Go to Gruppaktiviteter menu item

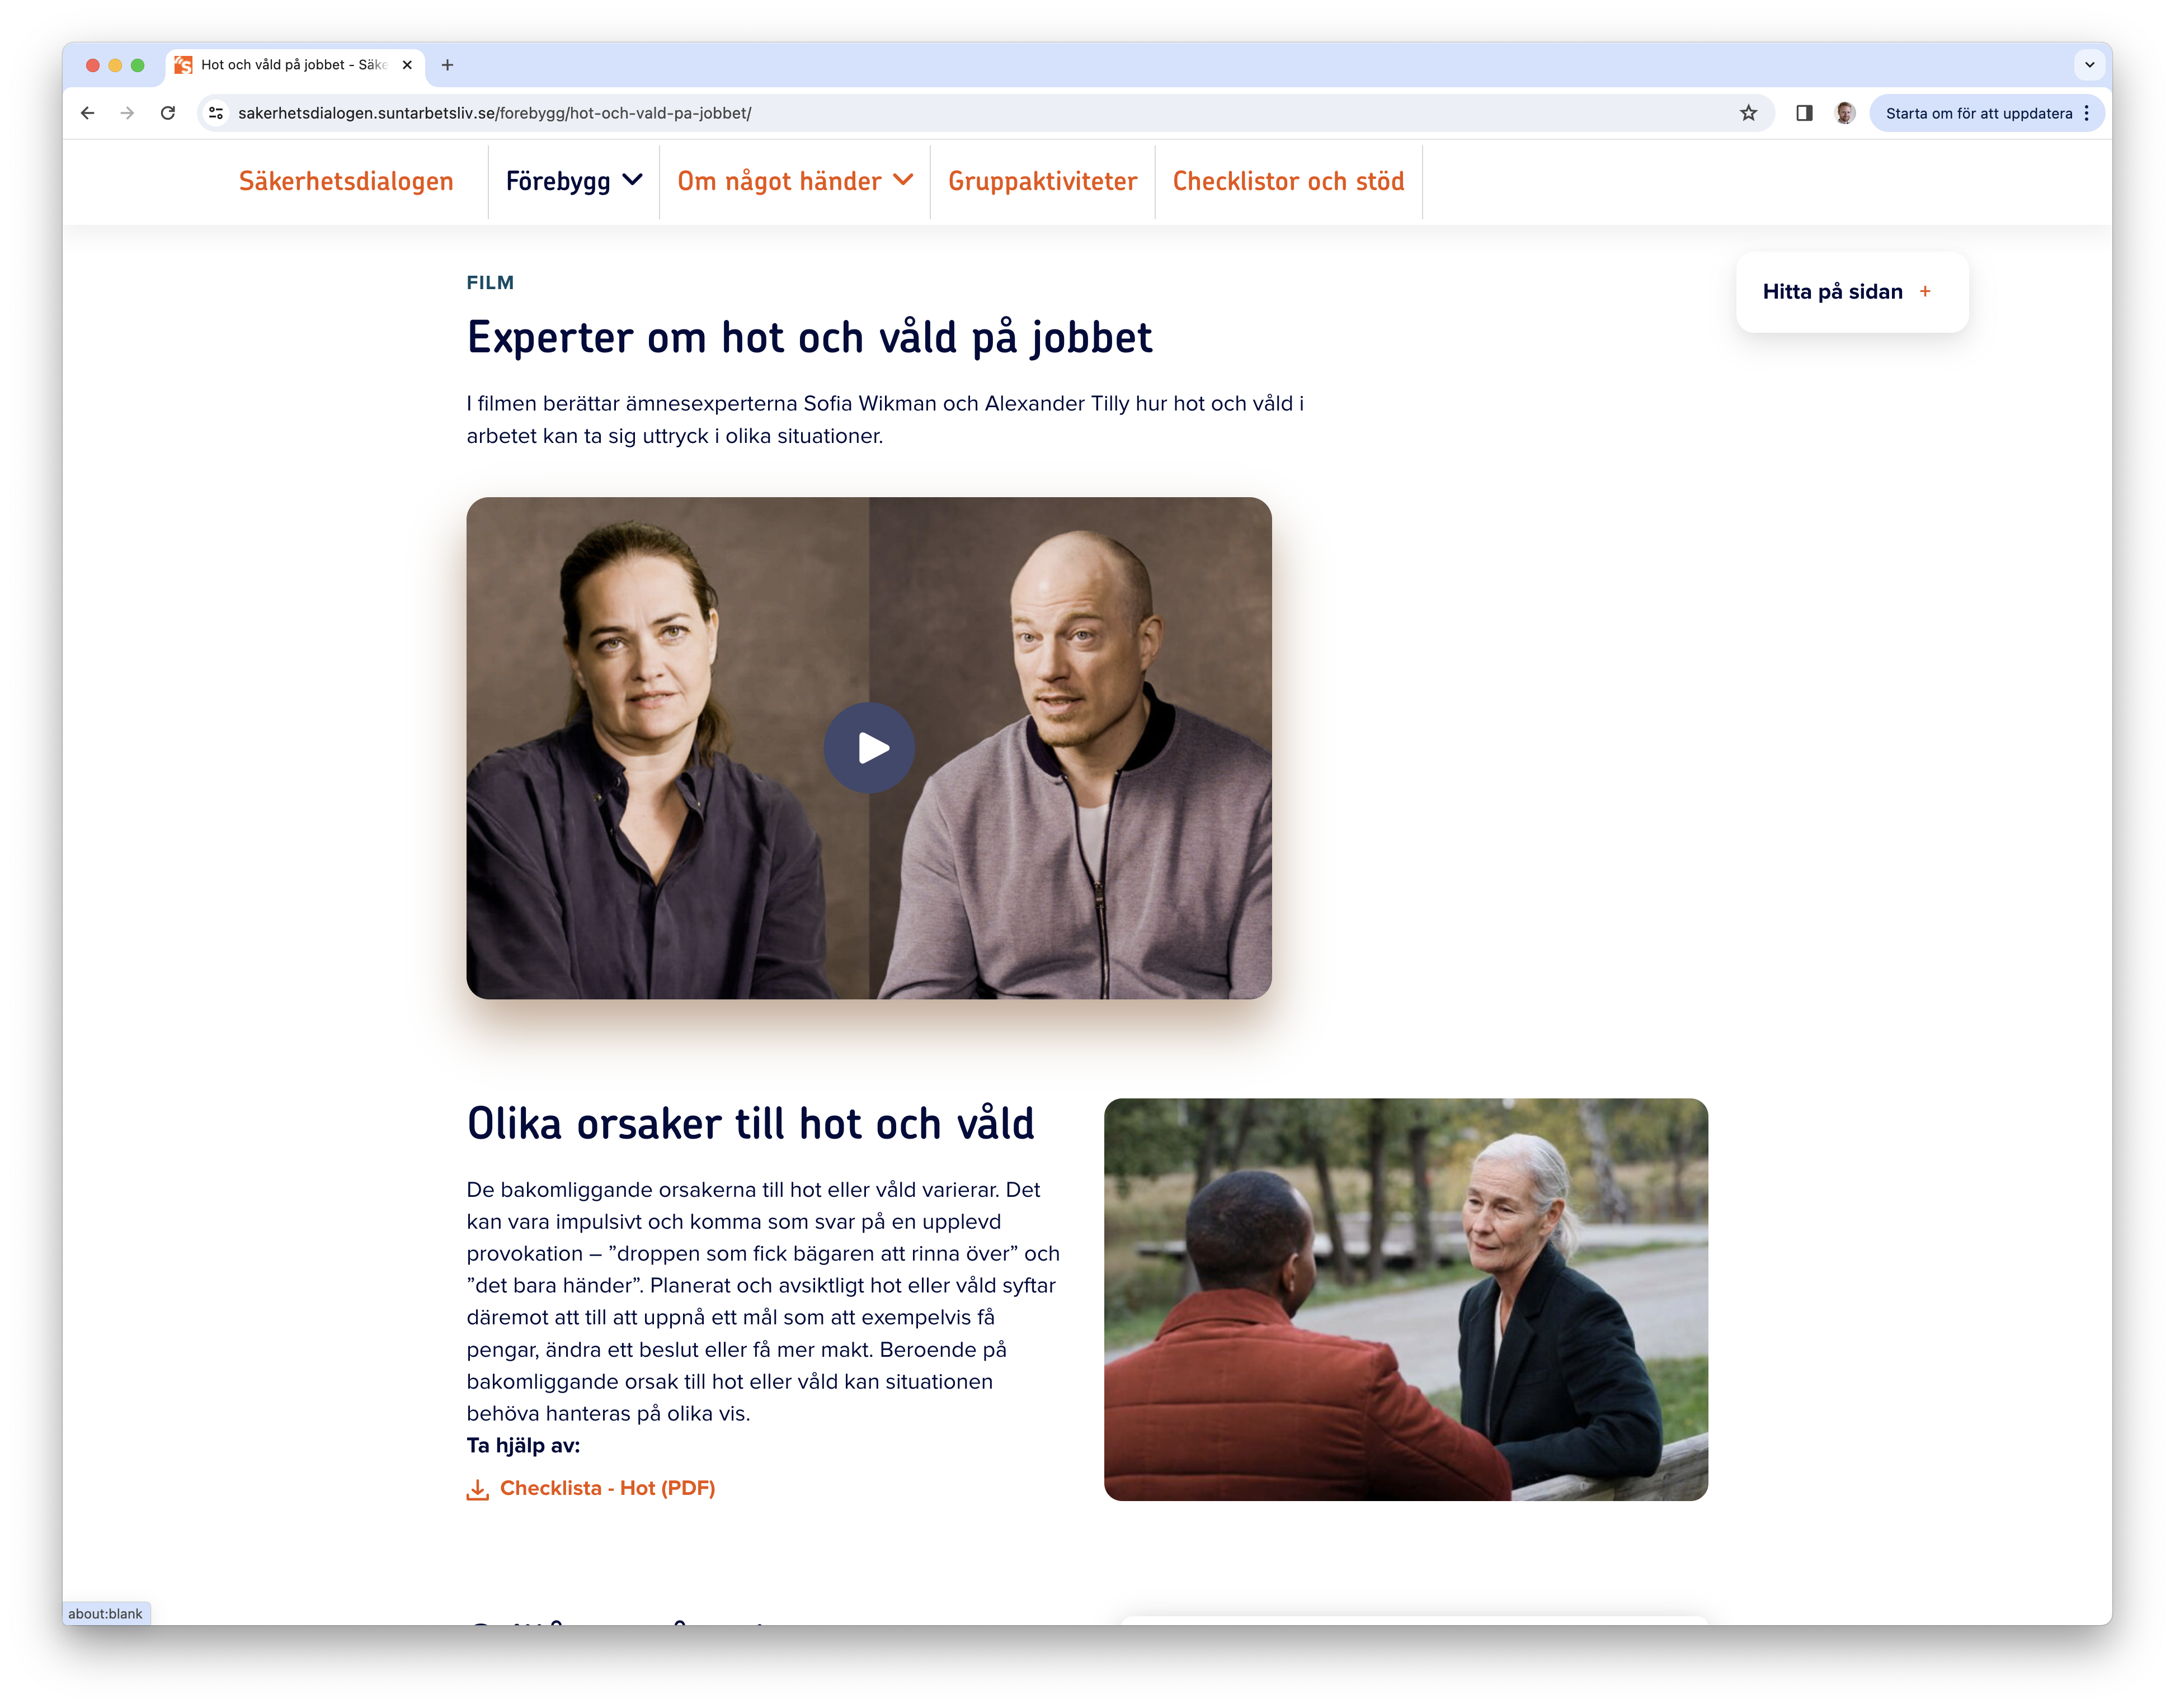point(1042,181)
